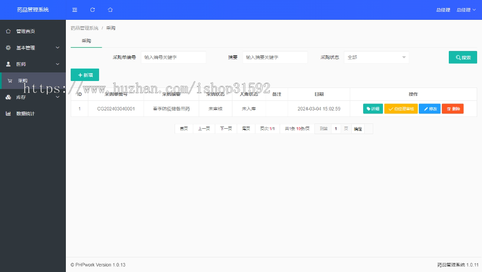
Task: Click the 总经理 label in header
Action: [x=443, y=10]
